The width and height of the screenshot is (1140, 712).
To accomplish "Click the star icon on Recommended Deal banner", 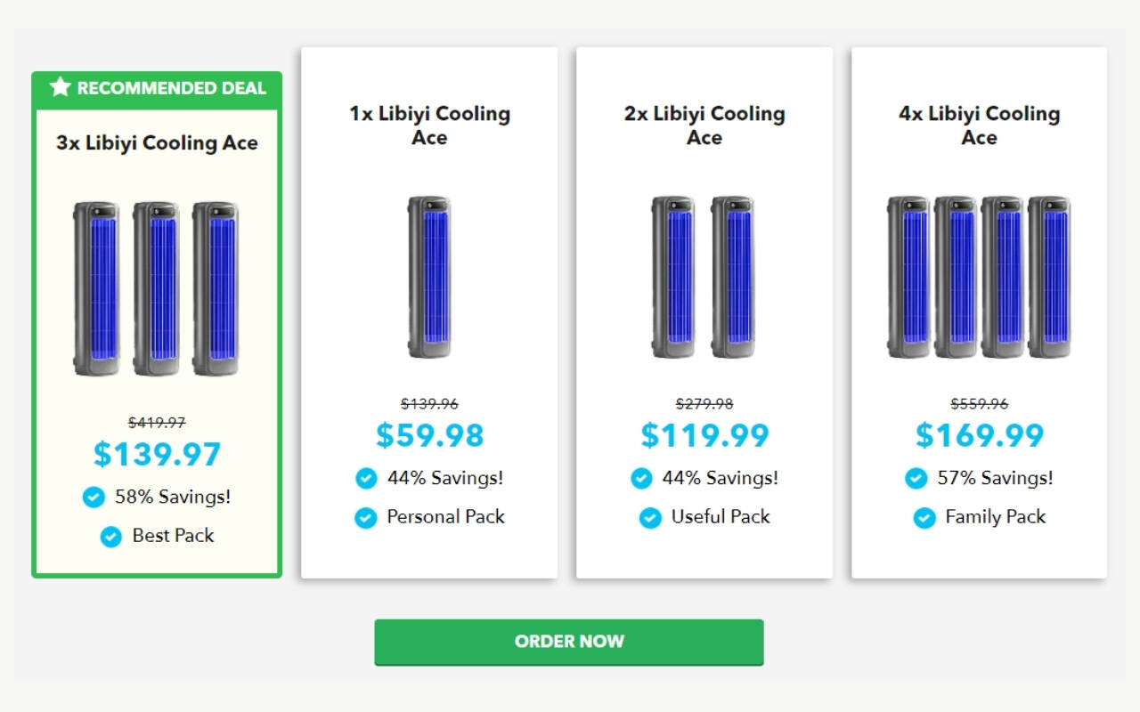I will (x=60, y=87).
